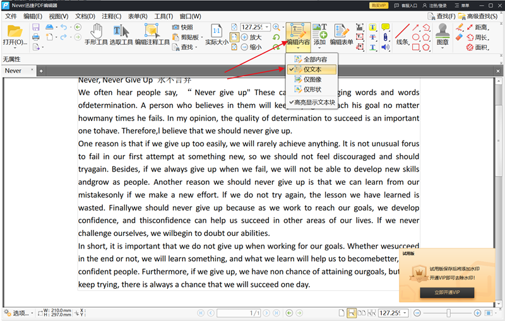Switch to two-page facing layout
This screenshot has width=505, height=321.
[362, 313]
